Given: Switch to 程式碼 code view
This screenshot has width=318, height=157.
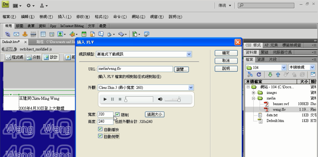Looking at the screenshot, I should (14, 57).
